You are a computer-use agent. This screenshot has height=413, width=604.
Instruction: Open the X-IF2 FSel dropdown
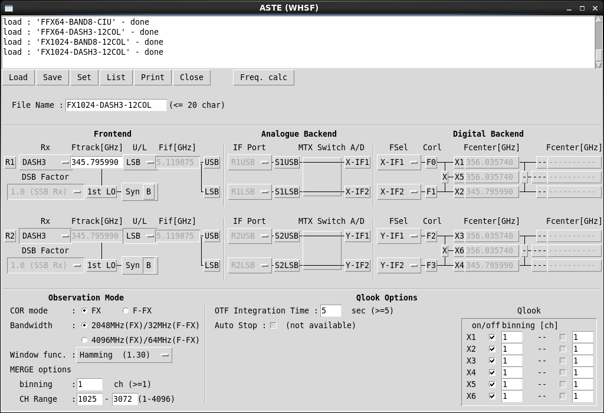coord(399,191)
